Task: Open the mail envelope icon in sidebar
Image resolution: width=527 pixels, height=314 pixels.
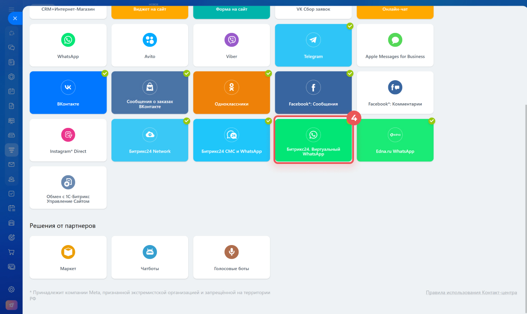Action: (12, 164)
